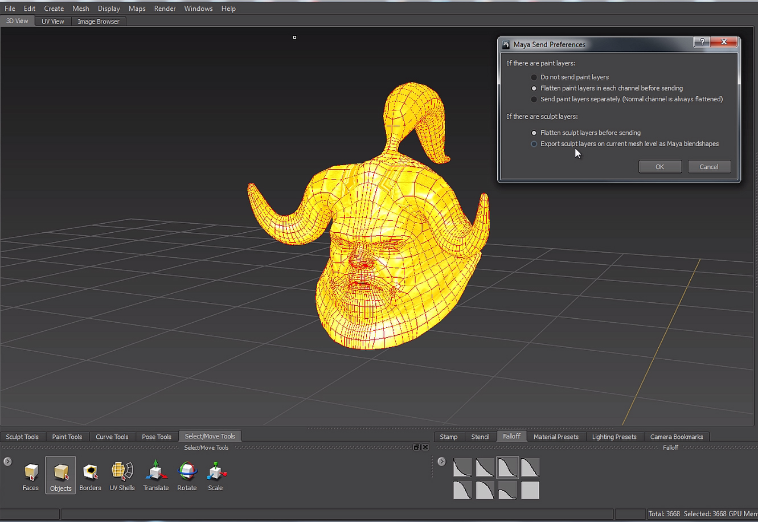Pick the Translate tool

[155, 475]
